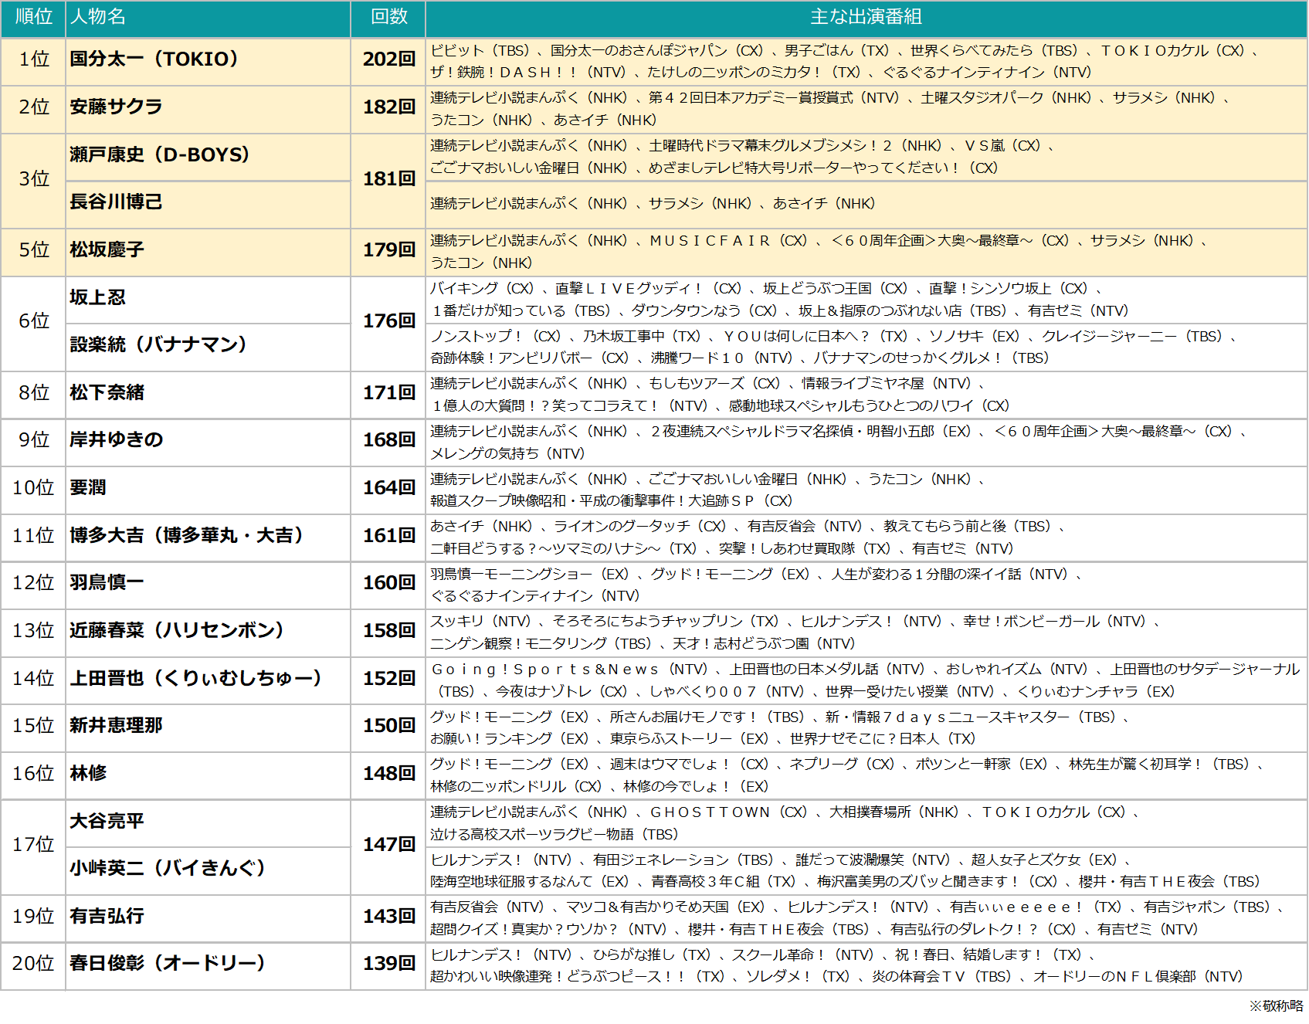The image size is (1309, 1024).
Task: Select 瀬戸康史（D-BOYS） in the name column
Action: tap(160, 155)
